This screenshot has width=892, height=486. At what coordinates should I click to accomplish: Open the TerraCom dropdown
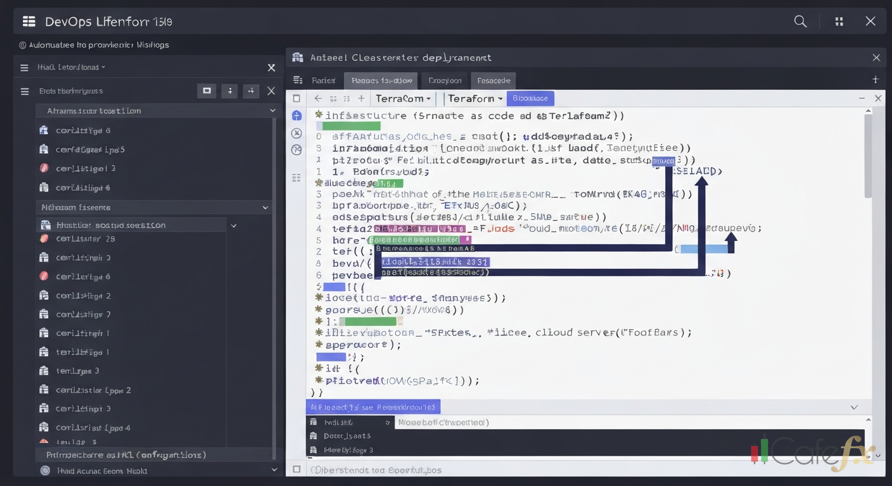[x=404, y=98]
